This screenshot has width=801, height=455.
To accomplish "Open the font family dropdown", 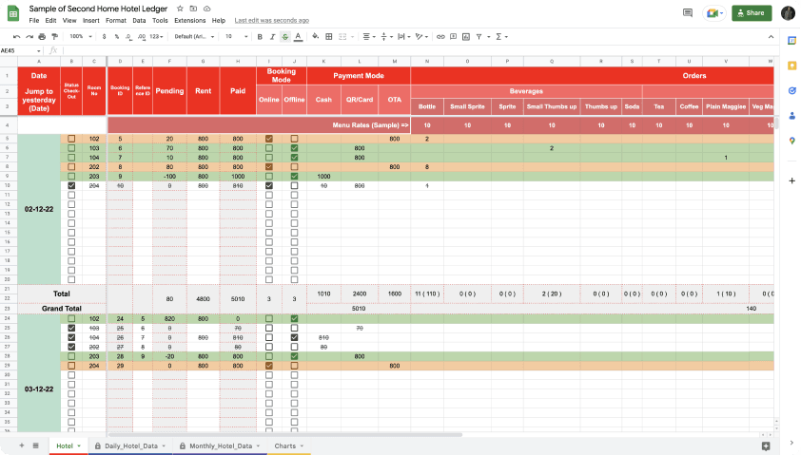I will click(194, 37).
